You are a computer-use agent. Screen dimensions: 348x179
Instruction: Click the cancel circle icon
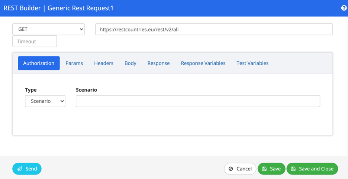coord(231,169)
